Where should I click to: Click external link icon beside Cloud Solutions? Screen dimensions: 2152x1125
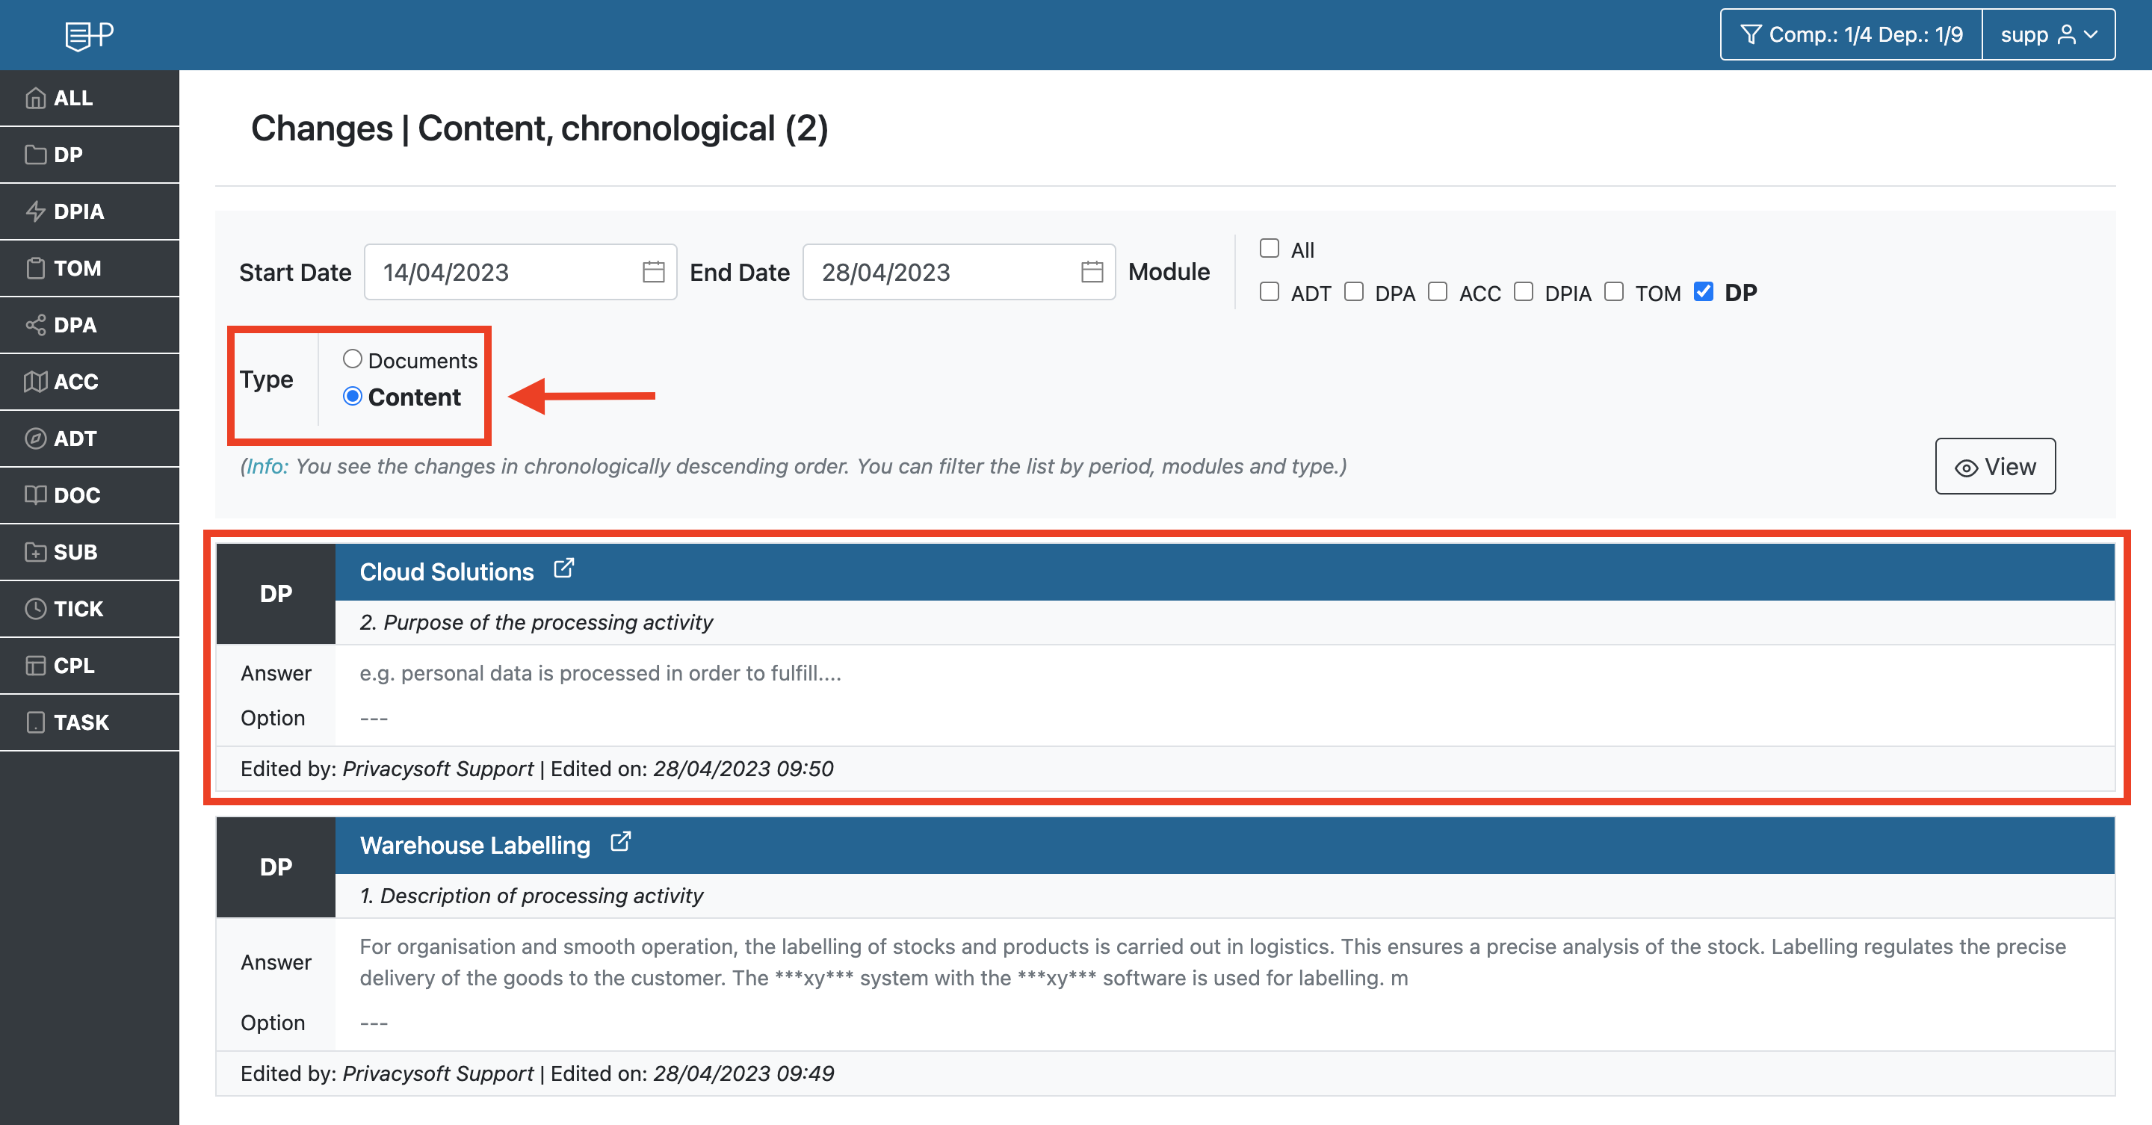click(564, 568)
